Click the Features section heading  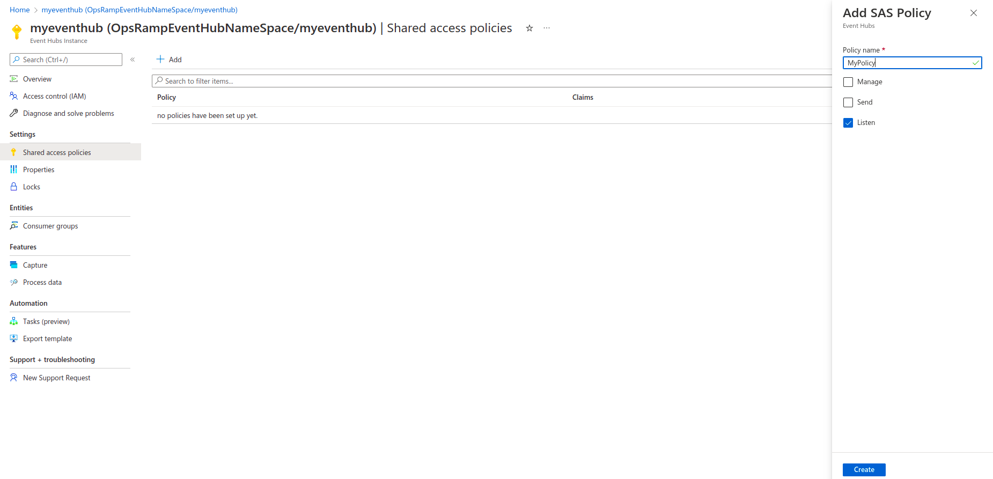pyautogui.click(x=23, y=247)
